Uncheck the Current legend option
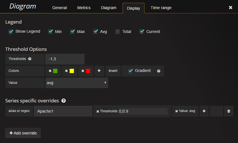The height and width of the screenshot is (143, 238). [x=142, y=32]
